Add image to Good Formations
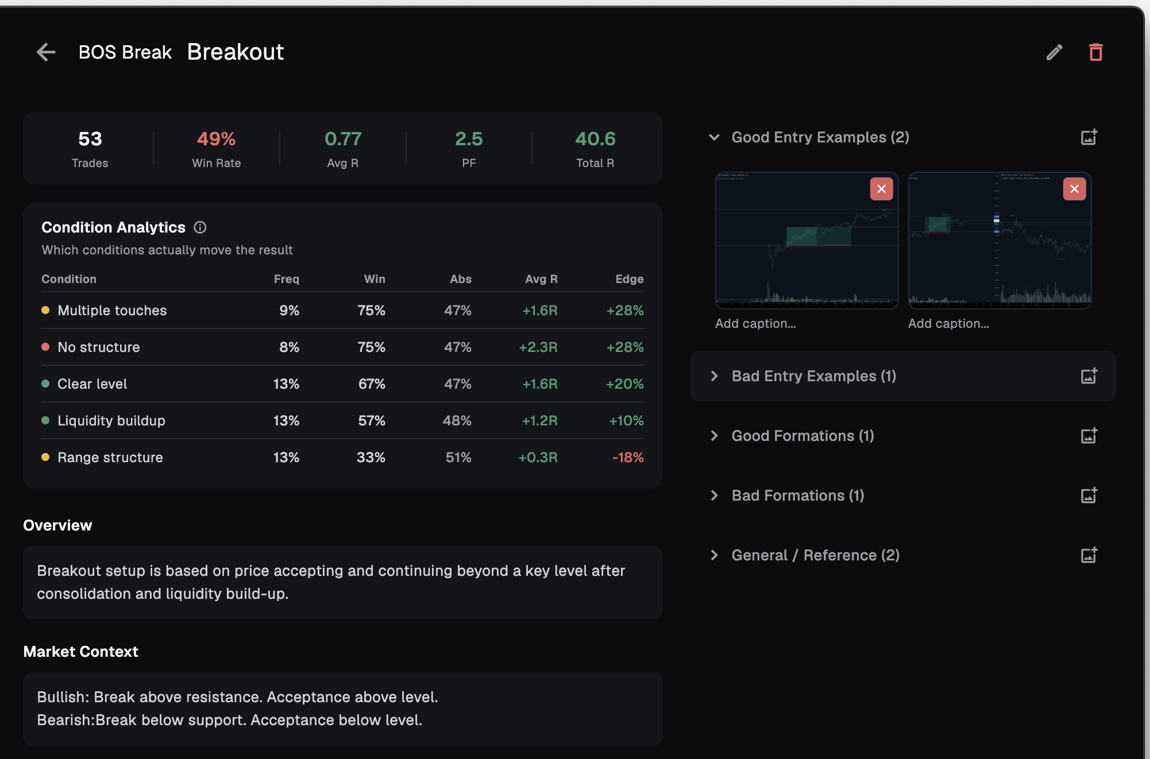 click(x=1089, y=436)
